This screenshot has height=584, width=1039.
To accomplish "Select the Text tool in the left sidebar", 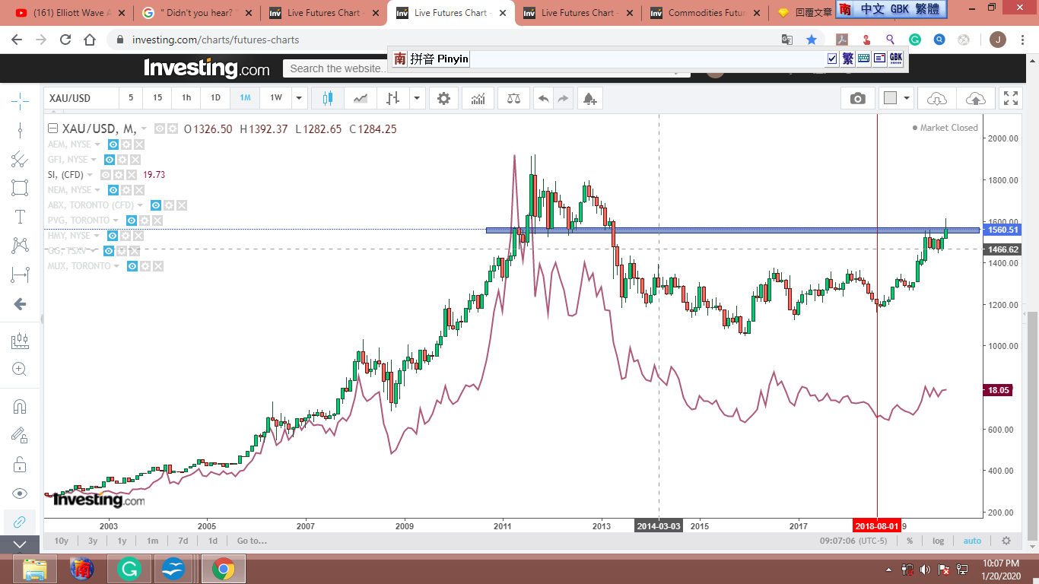I will [x=20, y=217].
